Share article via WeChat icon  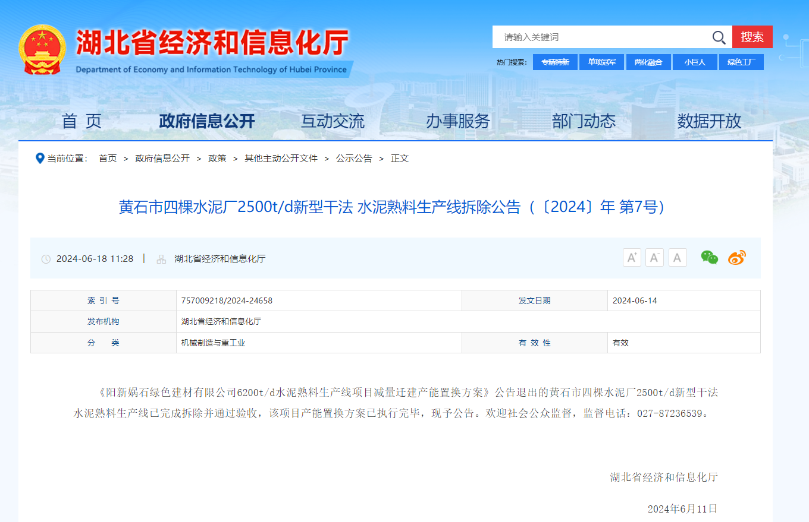point(709,258)
